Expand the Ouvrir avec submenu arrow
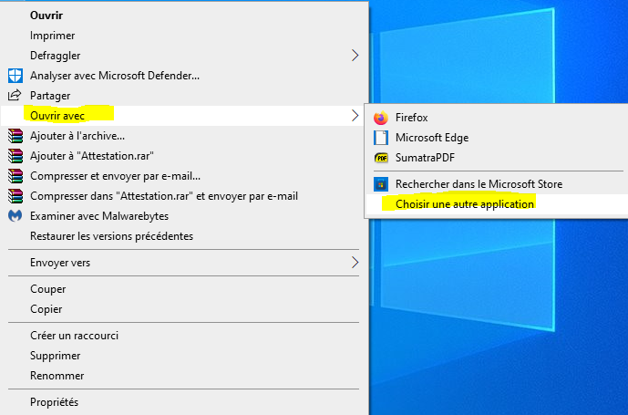The width and height of the screenshot is (628, 415). click(x=355, y=116)
